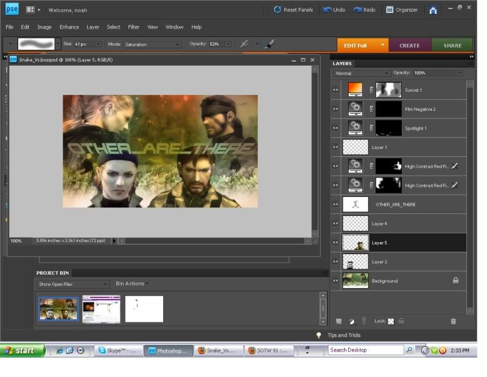The width and height of the screenshot is (487, 377).
Task: Open the EDIT Full mode dropdown arrow
Action: click(383, 46)
